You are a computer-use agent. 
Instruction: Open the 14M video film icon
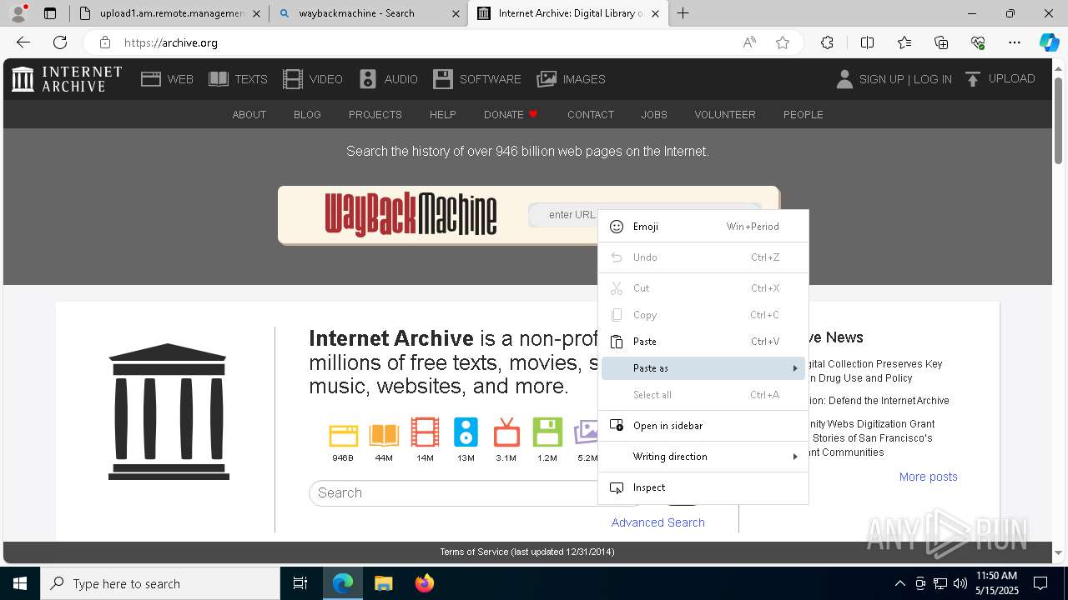(425, 432)
